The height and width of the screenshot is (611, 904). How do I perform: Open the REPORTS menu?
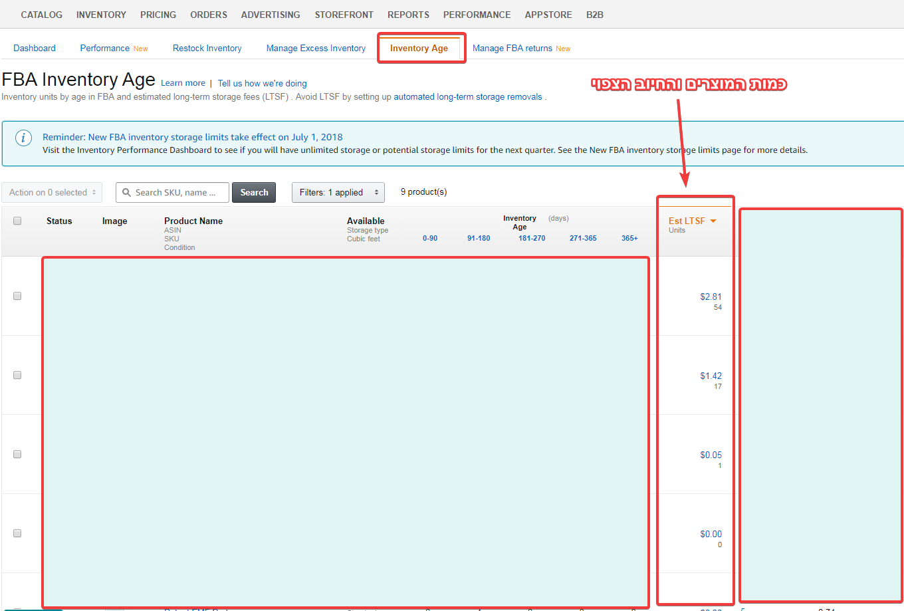pos(408,15)
